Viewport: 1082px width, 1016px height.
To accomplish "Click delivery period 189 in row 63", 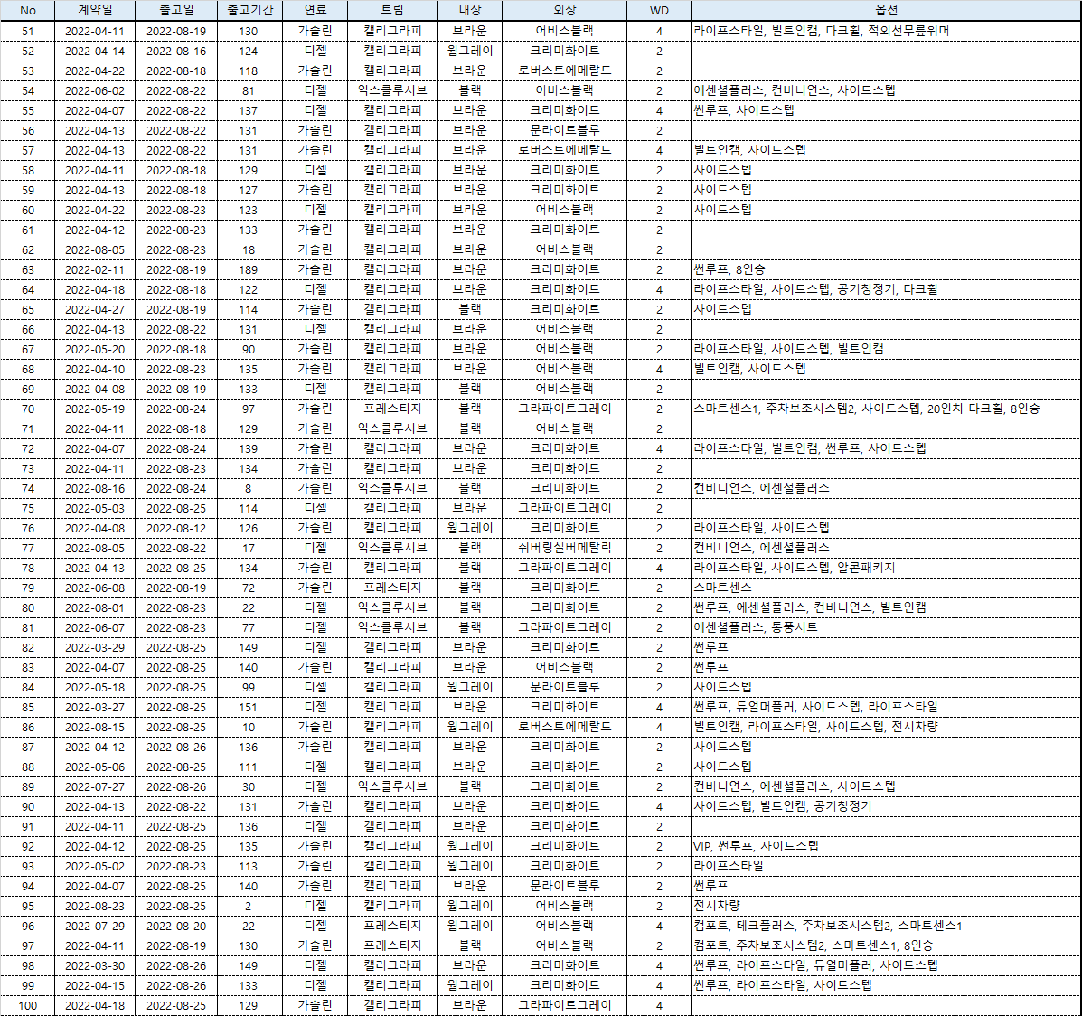I will [x=249, y=270].
